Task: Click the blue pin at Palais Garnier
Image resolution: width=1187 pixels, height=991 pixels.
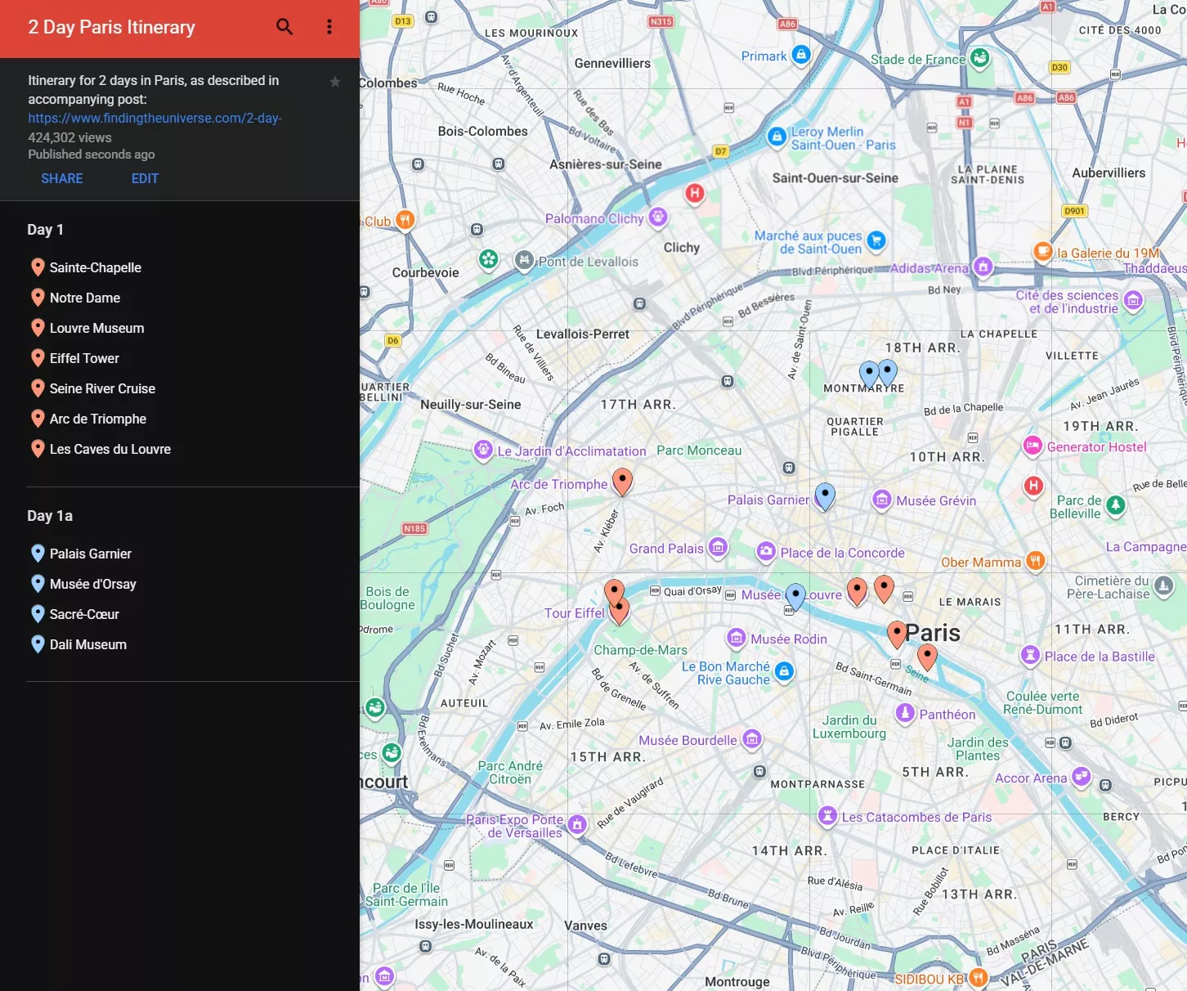Action: pyautogui.click(x=825, y=496)
